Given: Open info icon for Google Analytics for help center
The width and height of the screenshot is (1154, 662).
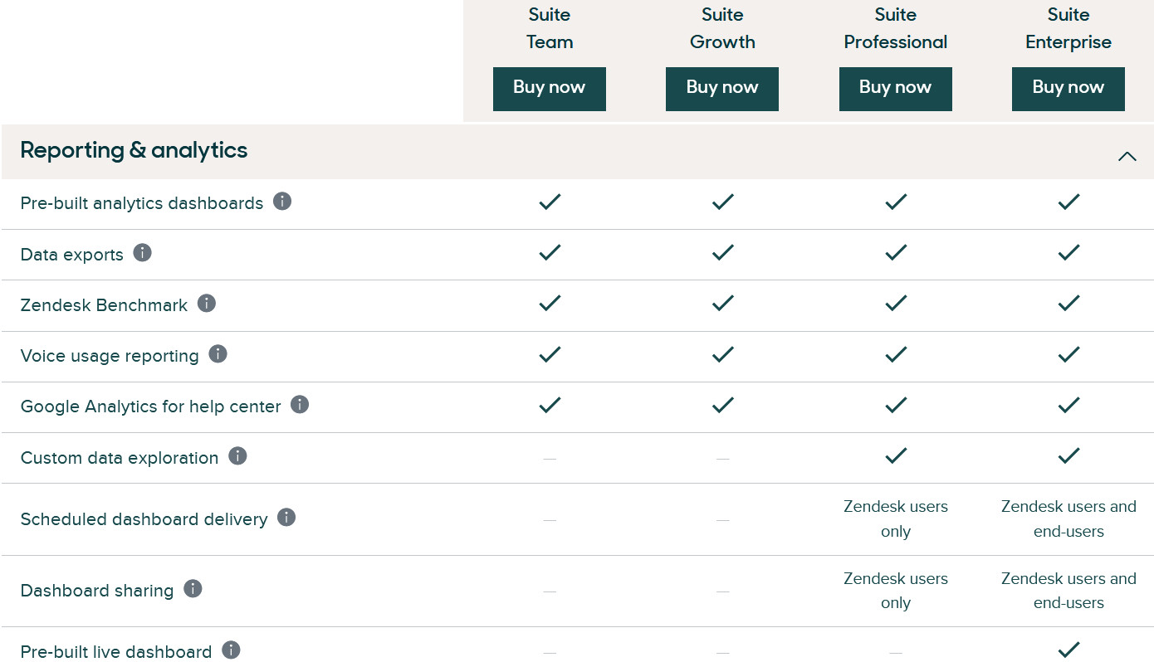Looking at the screenshot, I should coord(300,405).
